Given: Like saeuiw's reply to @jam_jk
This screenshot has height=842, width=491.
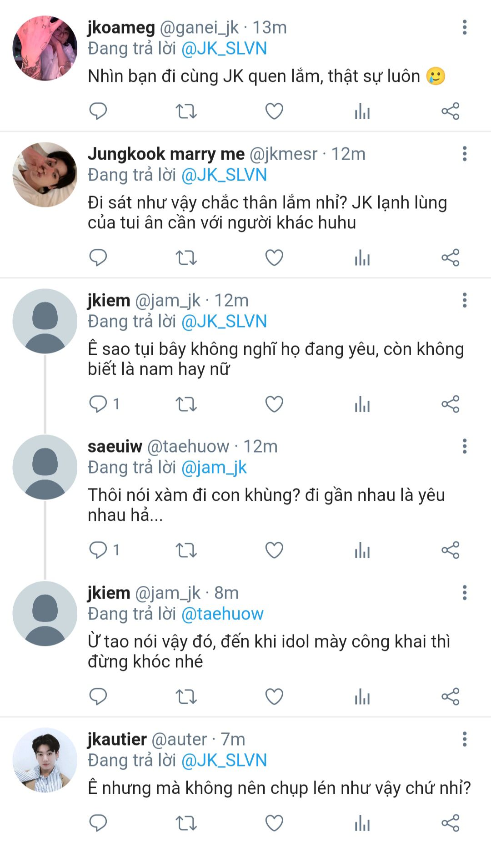Looking at the screenshot, I should pos(274,550).
